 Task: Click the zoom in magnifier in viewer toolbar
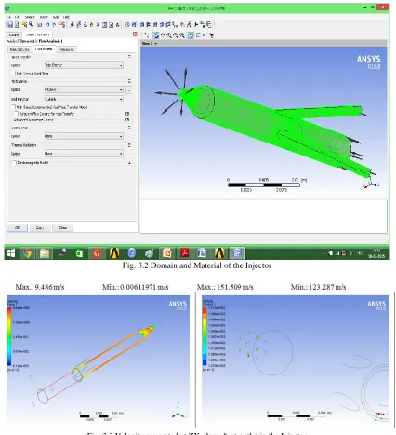coord(169,35)
